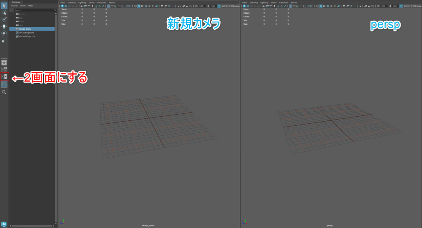Image resolution: width=422 pixels, height=228 pixels.
Task: Select the arrow Select tool
Action: click(4, 6)
